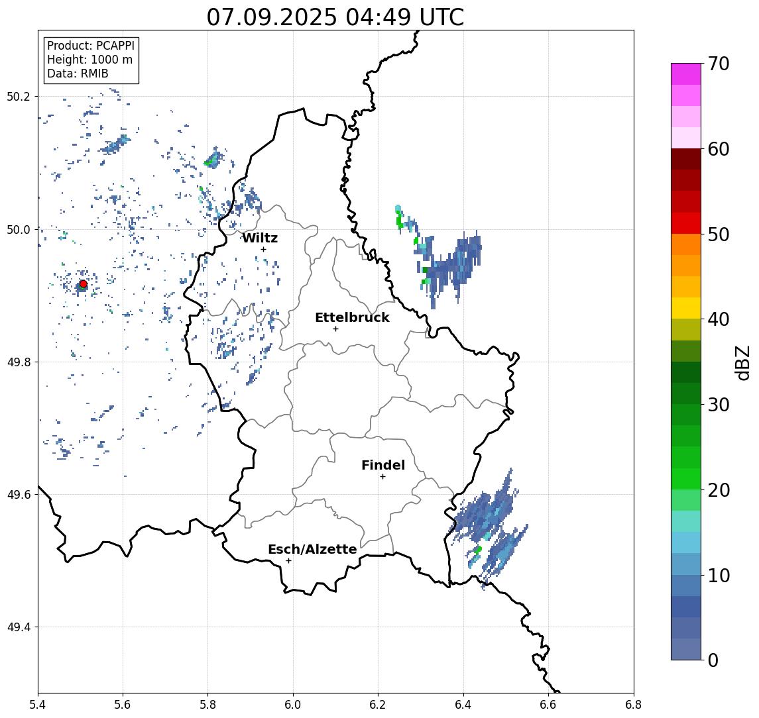Click the orange colorbar swatch just below 50

[x=686, y=244]
